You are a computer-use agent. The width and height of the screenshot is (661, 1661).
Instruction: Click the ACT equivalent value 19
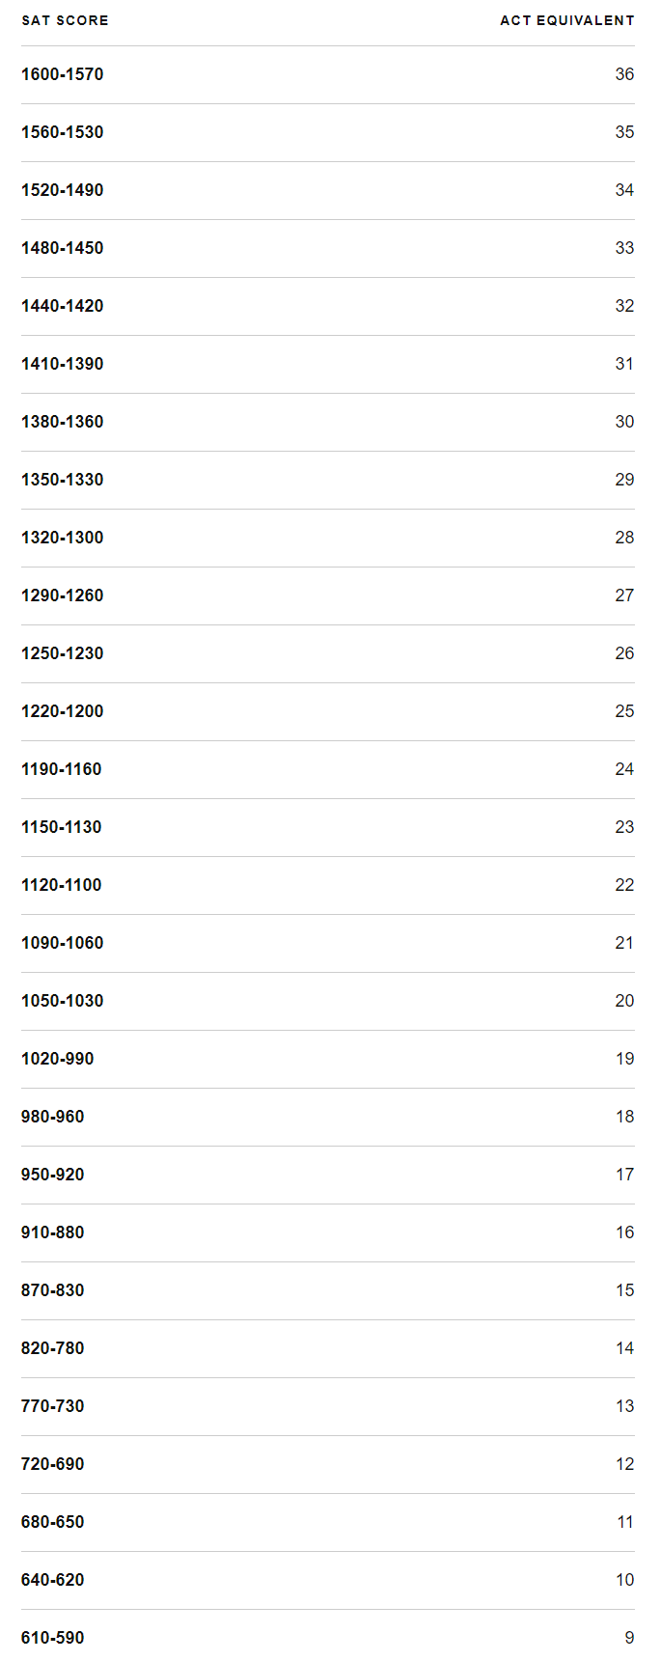pos(624,1059)
